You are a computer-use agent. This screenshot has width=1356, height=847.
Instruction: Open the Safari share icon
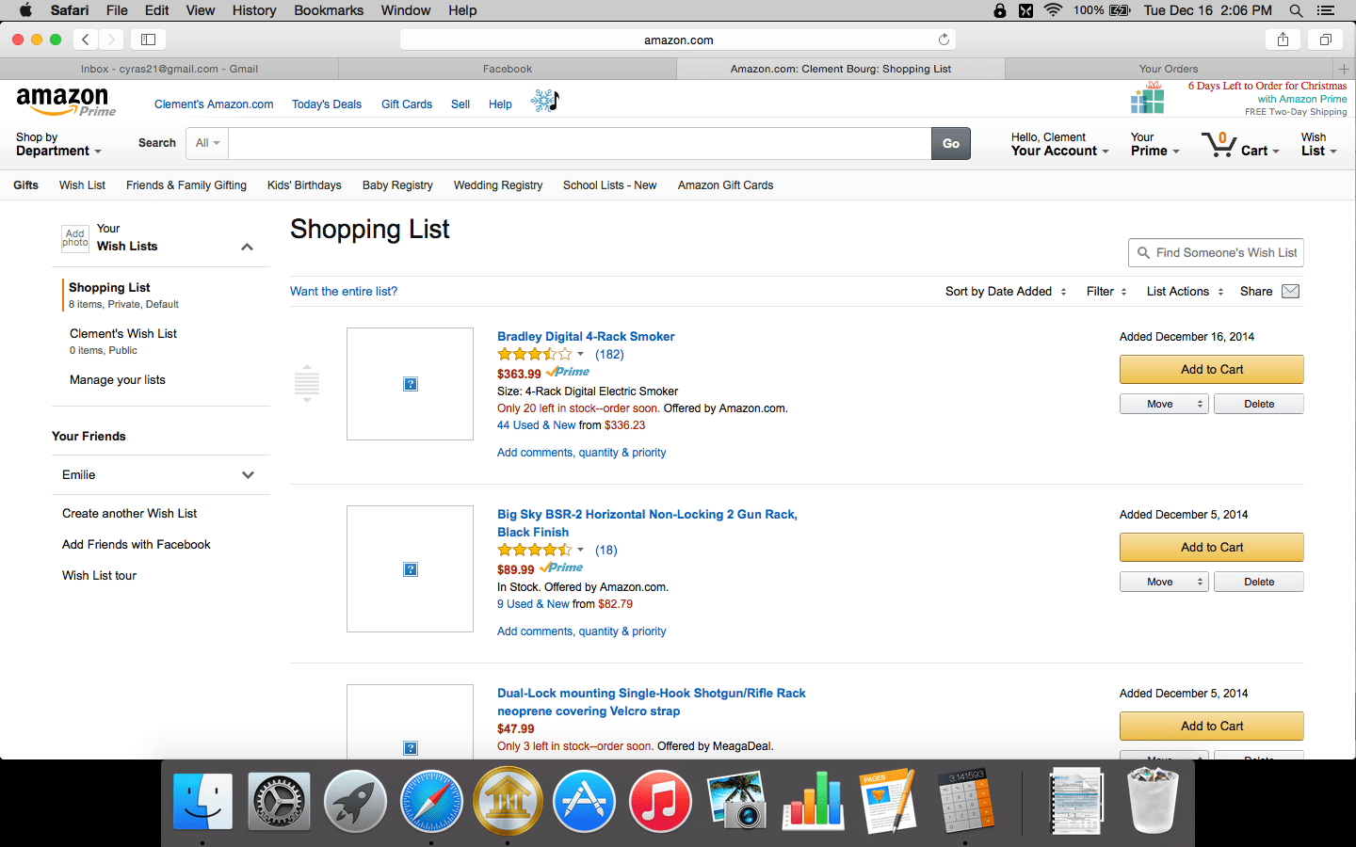point(1283,40)
